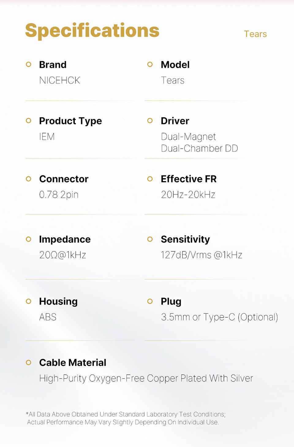This screenshot has width=294, height=447.
Task: Select the bullet marker next to Sensitivity
Action: [x=150, y=239]
